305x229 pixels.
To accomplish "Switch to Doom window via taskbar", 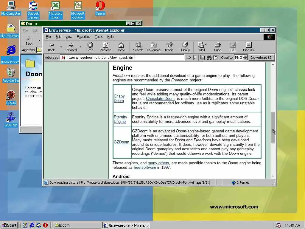I will 77,225.
